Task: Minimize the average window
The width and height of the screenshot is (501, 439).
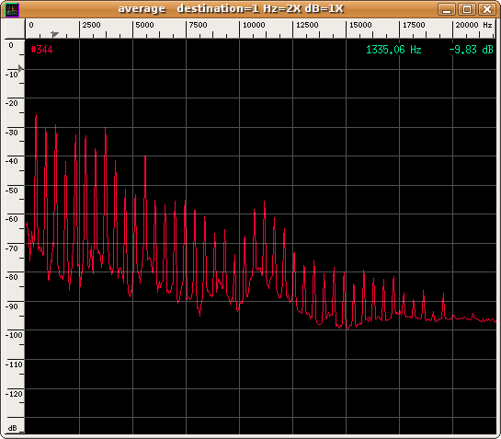Action: coord(447,9)
